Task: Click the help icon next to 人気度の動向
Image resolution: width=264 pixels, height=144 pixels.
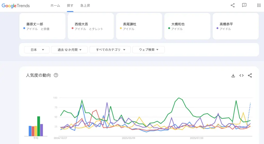Action: (56, 75)
